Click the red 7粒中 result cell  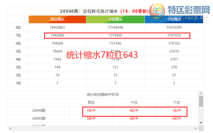pos(91,110)
